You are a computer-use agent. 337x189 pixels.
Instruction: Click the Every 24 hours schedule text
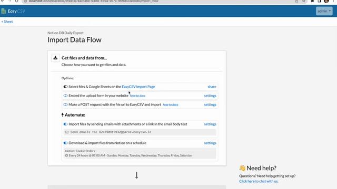(x=130, y=155)
